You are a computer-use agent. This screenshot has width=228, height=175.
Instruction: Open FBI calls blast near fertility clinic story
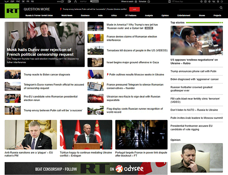point(195,100)
